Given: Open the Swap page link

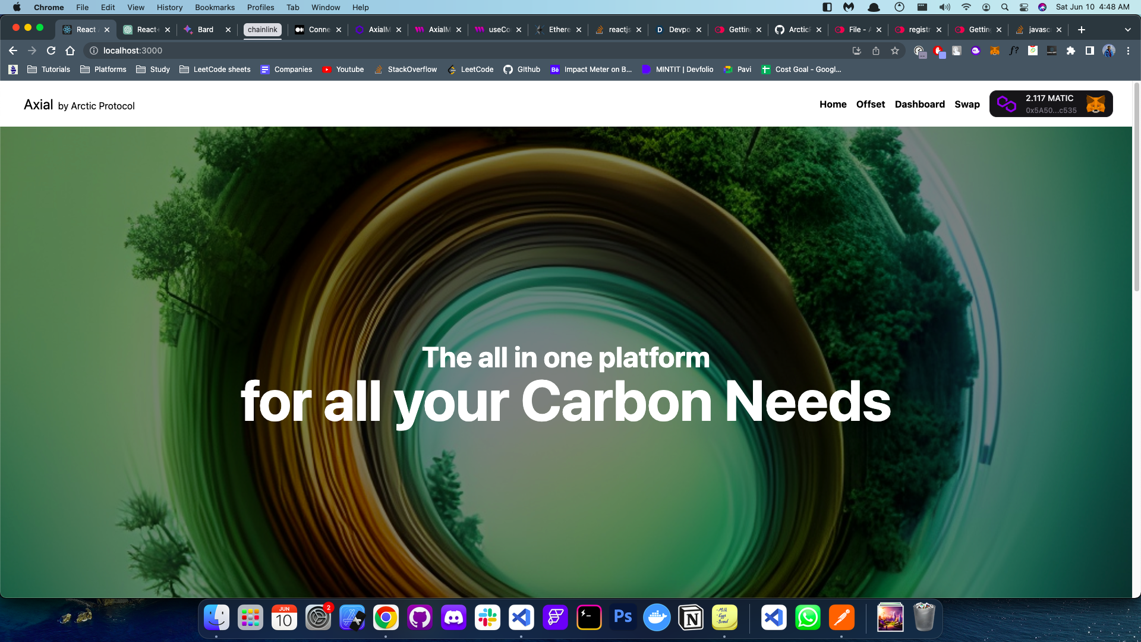Looking at the screenshot, I should (967, 104).
